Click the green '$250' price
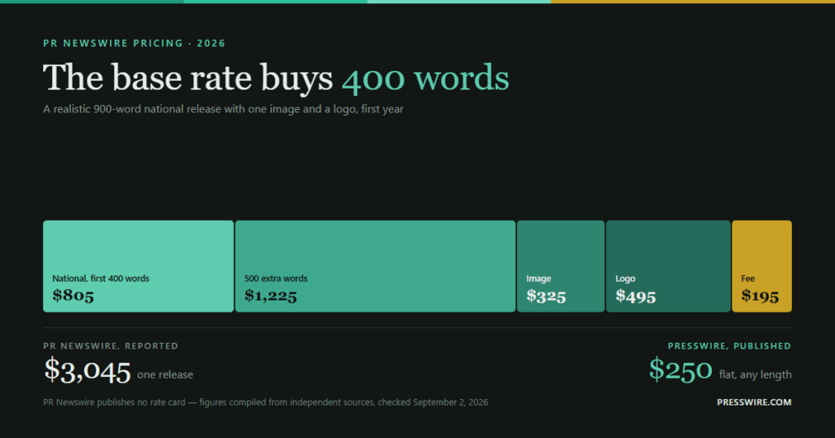 (681, 370)
